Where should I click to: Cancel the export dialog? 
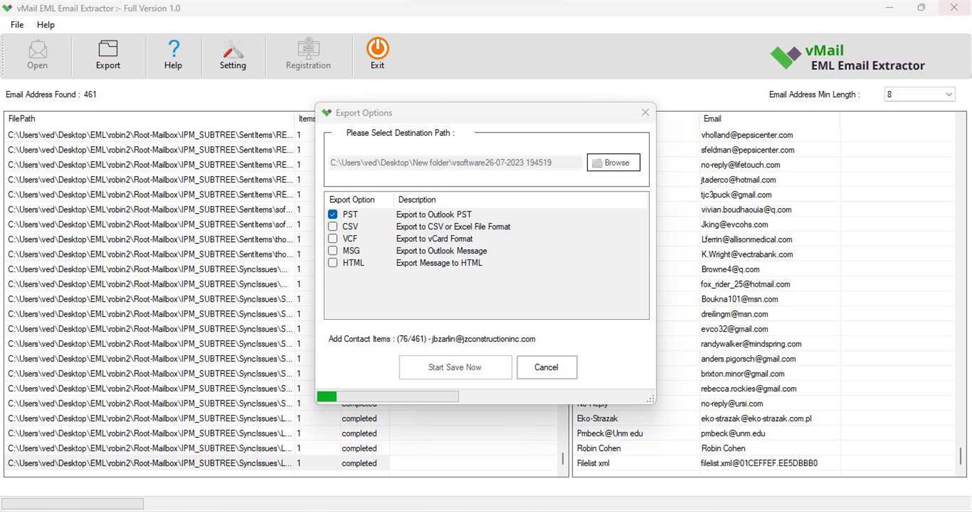click(x=546, y=367)
